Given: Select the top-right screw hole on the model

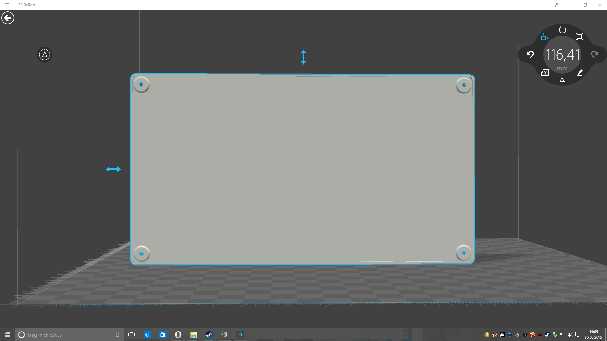Looking at the screenshot, I should (x=464, y=85).
